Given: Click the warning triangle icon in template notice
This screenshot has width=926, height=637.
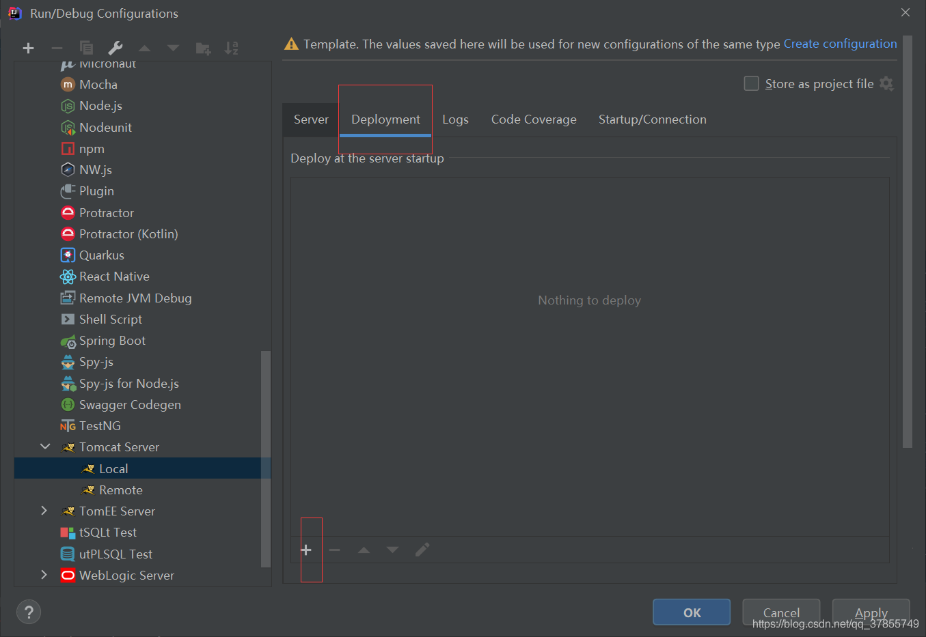Looking at the screenshot, I should click(x=291, y=44).
